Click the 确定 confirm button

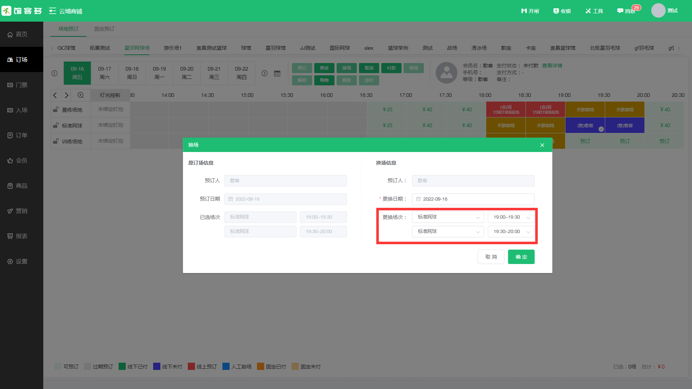[x=521, y=257]
